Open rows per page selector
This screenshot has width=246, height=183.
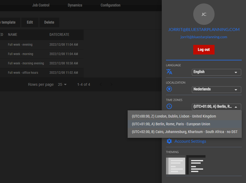coord(62,84)
